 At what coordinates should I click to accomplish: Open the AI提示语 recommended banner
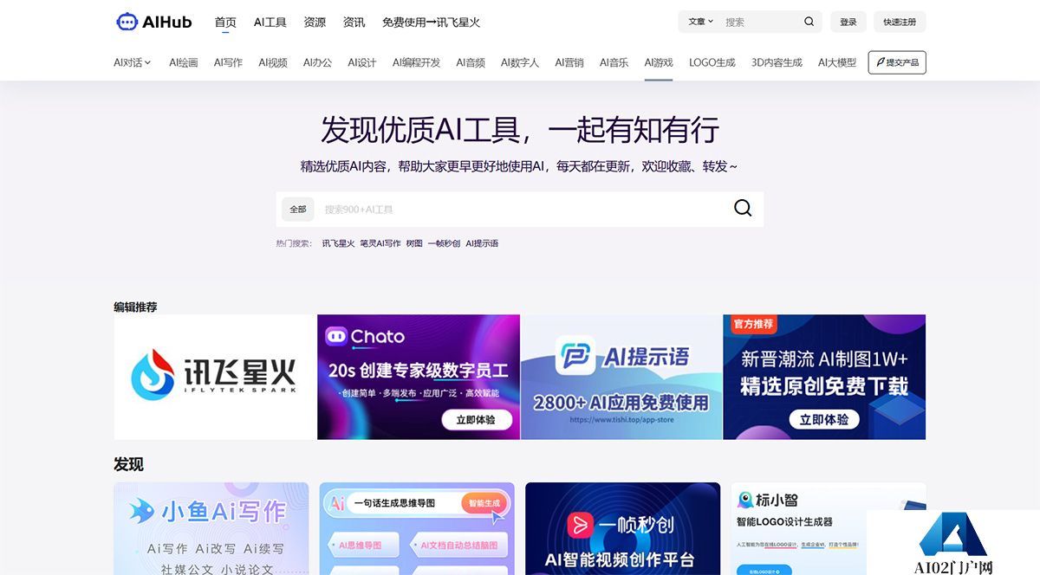621,377
